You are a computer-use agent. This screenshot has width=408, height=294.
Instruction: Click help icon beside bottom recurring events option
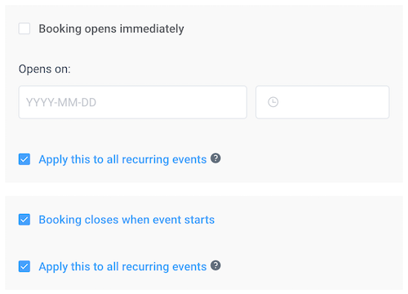(x=215, y=265)
